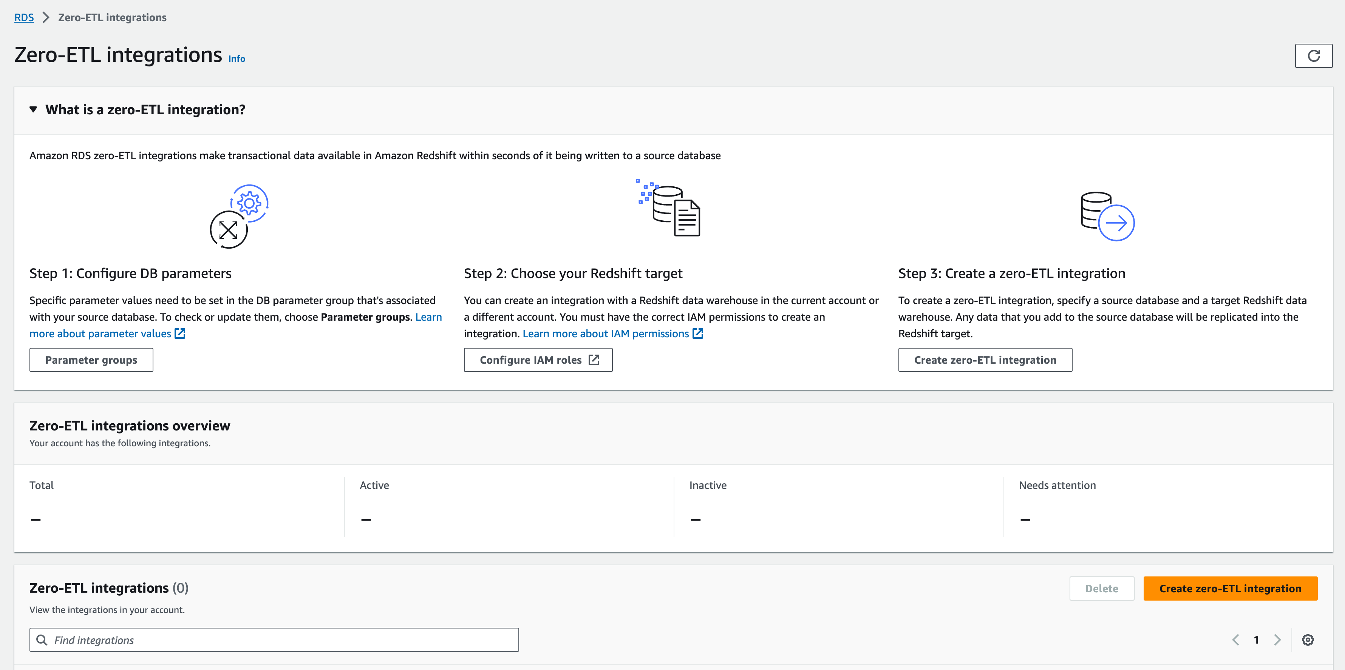Collapse the 'What is a zero-ETL integration?' section

(33, 109)
